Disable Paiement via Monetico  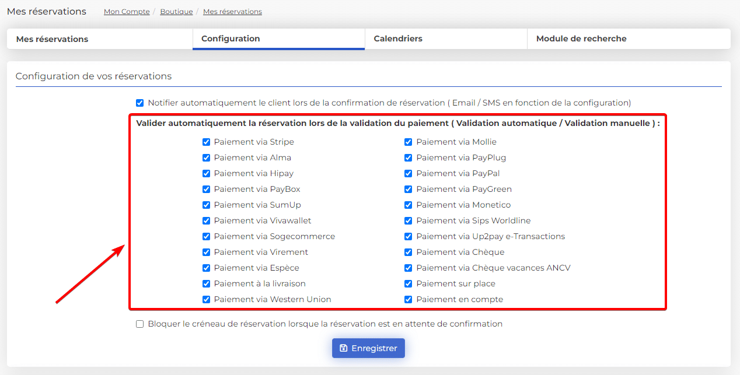coord(409,205)
